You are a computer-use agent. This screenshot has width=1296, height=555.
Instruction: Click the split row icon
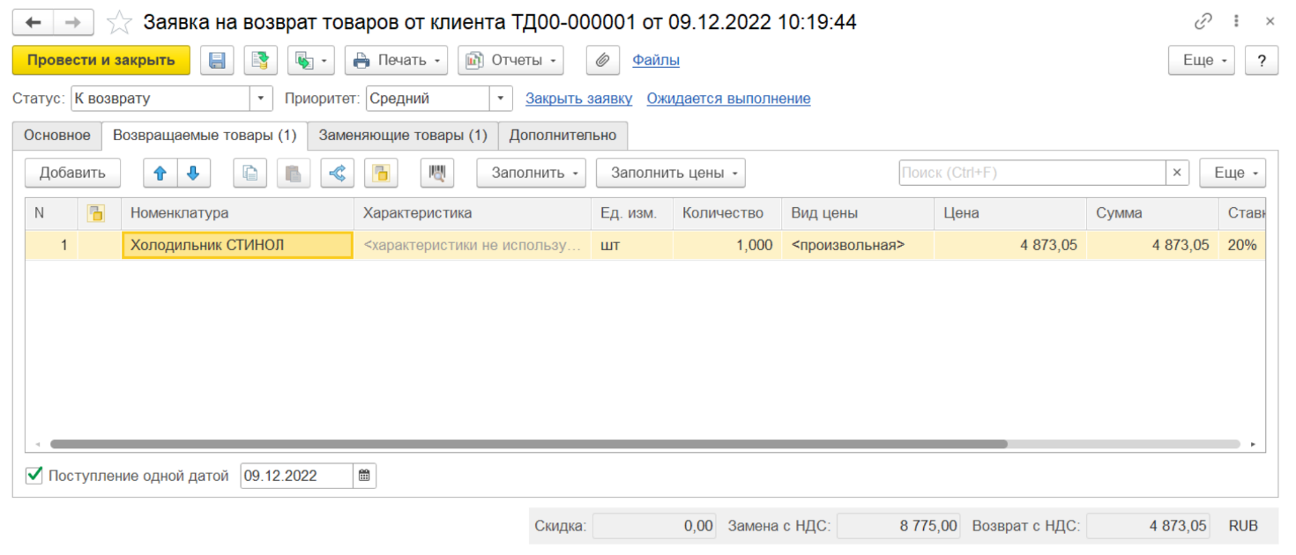tap(337, 174)
